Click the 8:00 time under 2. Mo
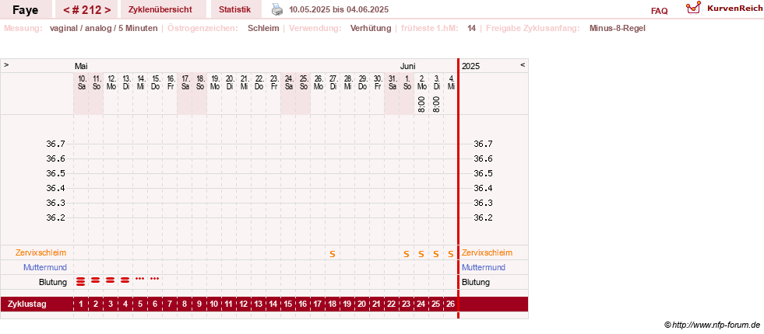 click(421, 104)
